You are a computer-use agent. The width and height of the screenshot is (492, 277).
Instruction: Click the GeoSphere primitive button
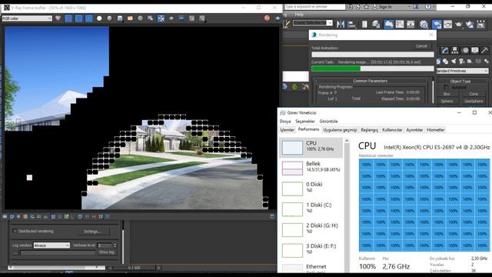pos(474,101)
